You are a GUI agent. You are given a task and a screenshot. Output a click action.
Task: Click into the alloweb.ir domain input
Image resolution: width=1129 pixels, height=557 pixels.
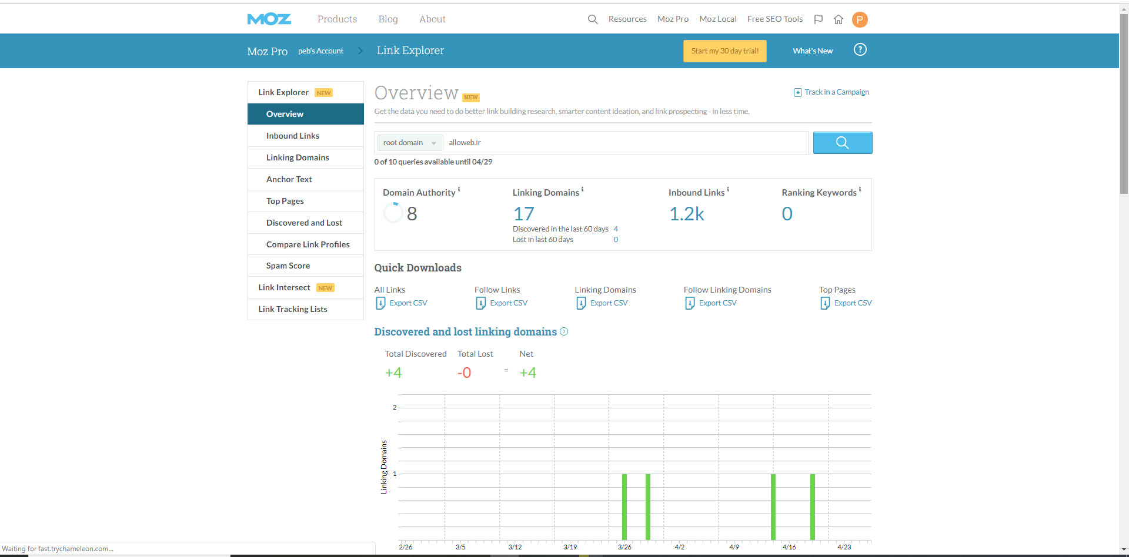pos(626,143)
